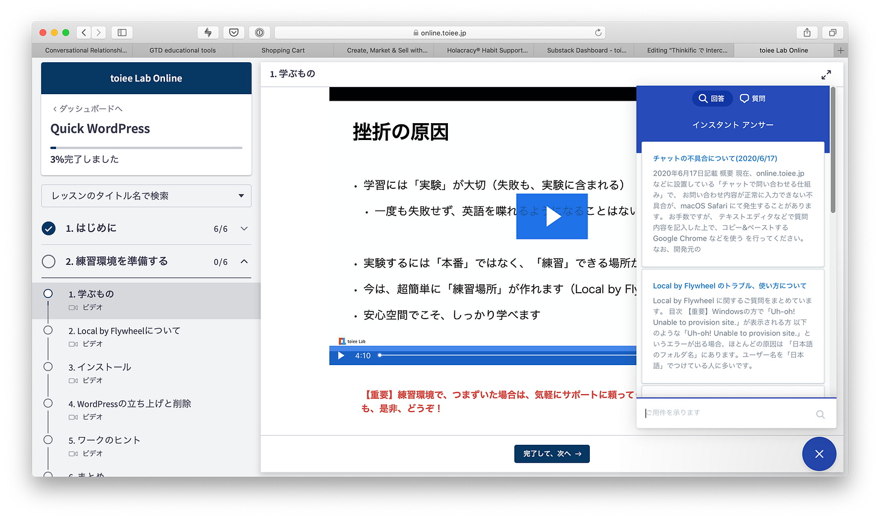The width and height of the screenshot is (880, 519).
Task: Switch to Create, Market & Sell tab
Action: click(387, 51)
